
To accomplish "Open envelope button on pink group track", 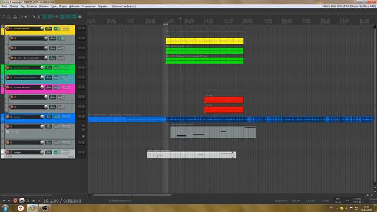I will pyautogui.click(x=65, y=88).
